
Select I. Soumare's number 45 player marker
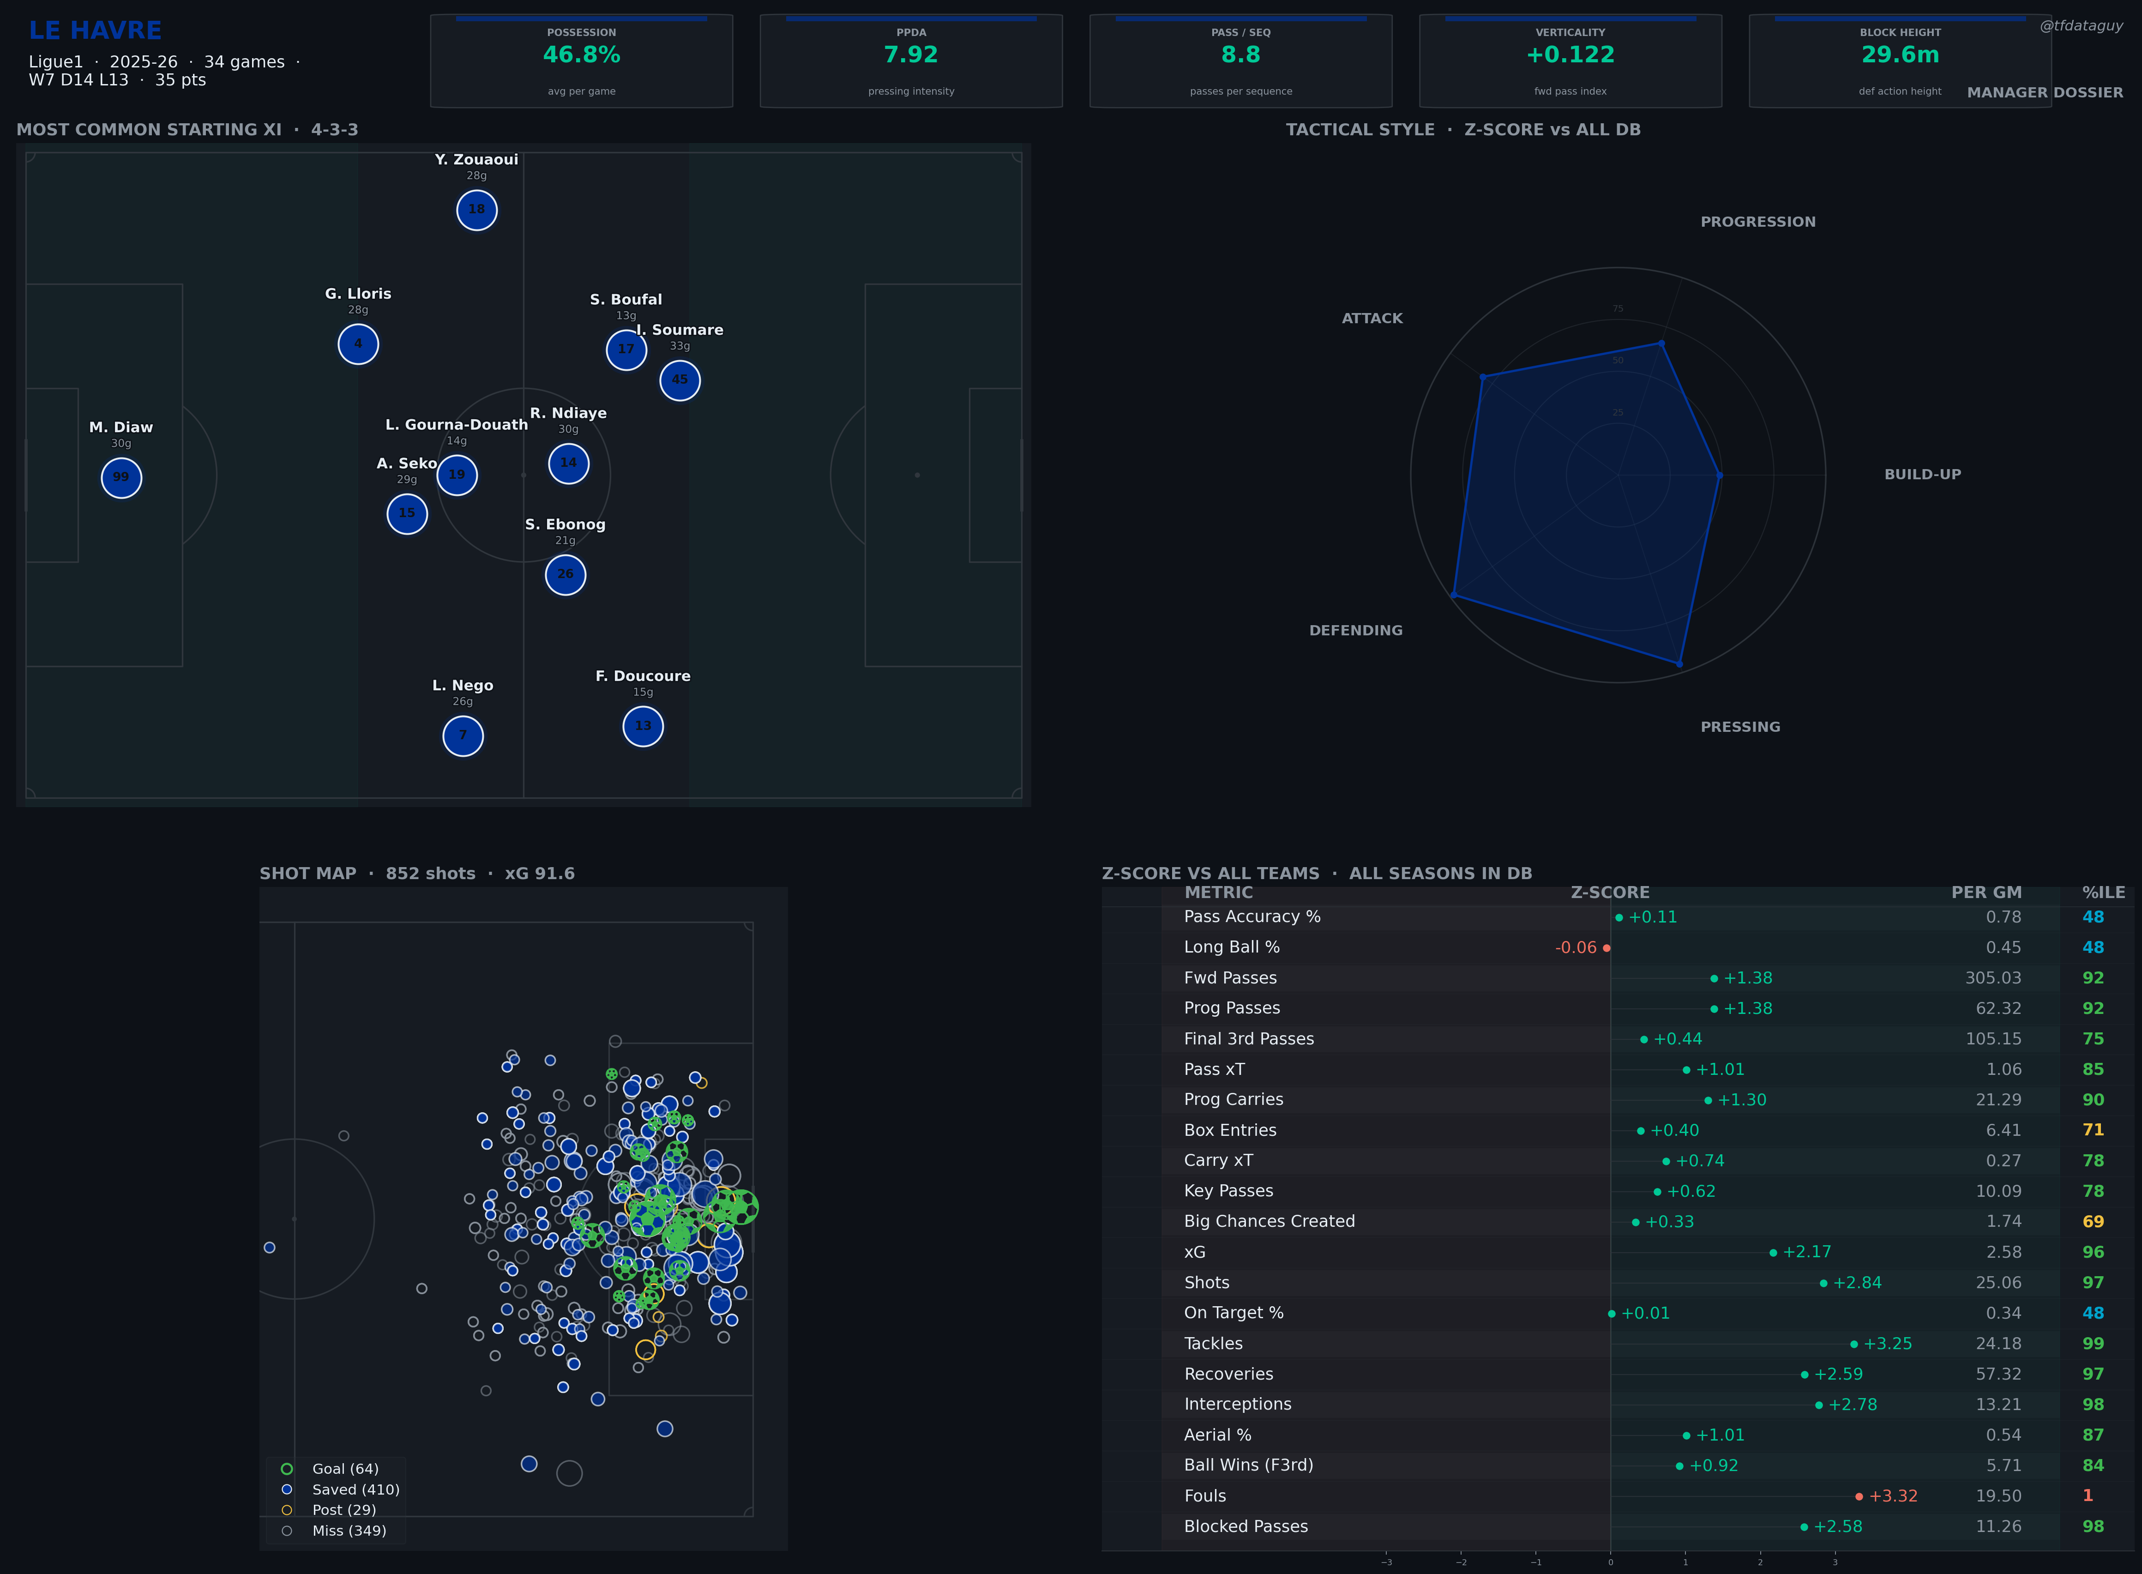click(679, 380)
